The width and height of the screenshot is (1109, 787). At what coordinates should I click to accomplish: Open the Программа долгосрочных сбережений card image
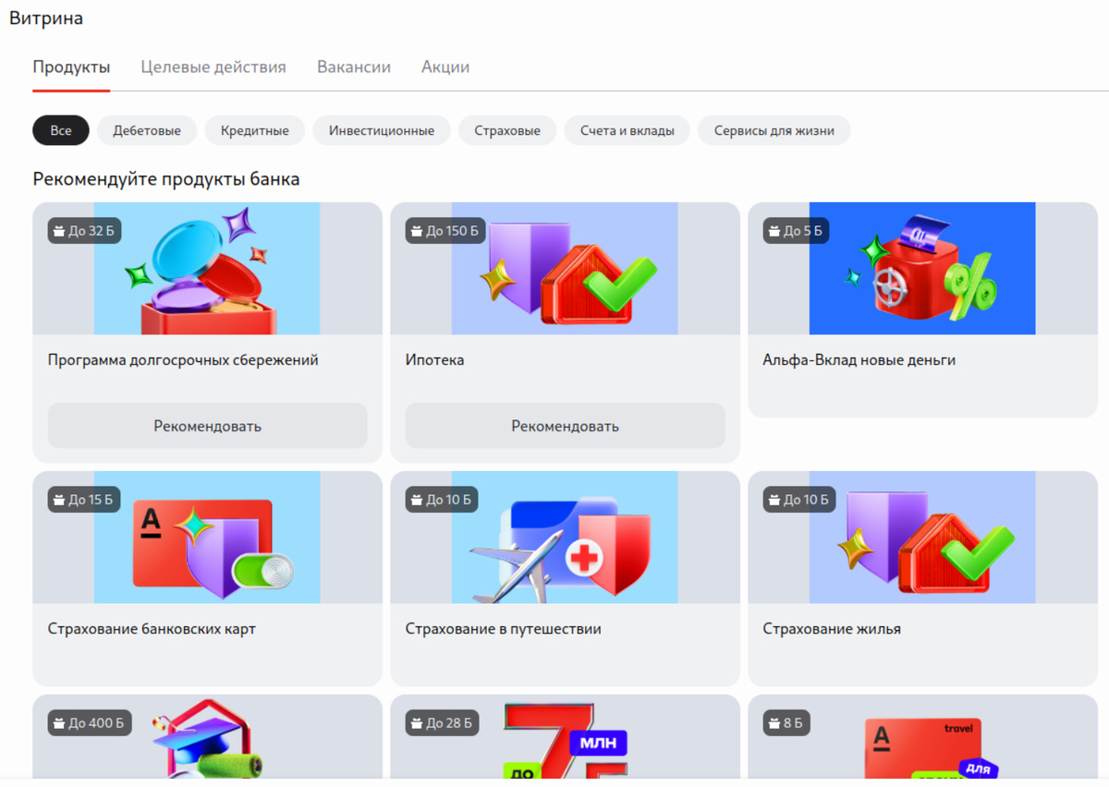(x=207, y=268)
